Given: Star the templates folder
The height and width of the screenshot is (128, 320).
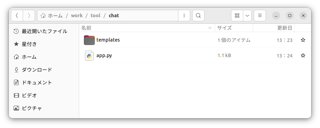Looking at the screenshot, I should tap(303, 40).
